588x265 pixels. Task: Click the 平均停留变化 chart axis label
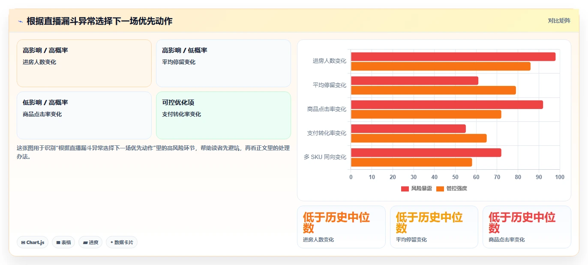329,85
